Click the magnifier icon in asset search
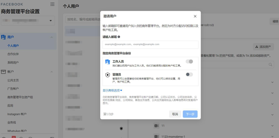The width and height of the screenshot is (279, 138). pos(270,64)
